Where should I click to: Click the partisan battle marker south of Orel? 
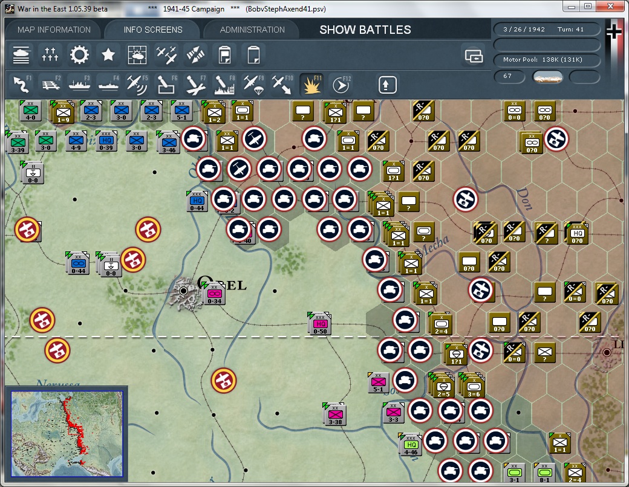(x=223, y=381)
